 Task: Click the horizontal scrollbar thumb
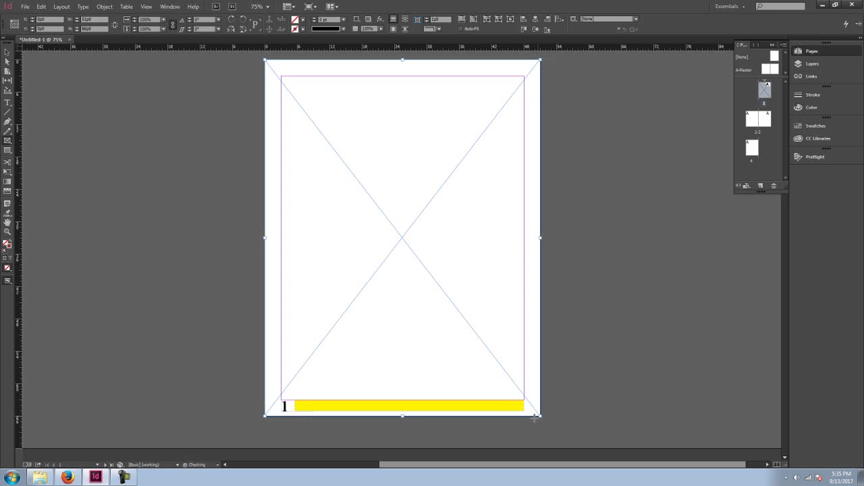point(562,464)
